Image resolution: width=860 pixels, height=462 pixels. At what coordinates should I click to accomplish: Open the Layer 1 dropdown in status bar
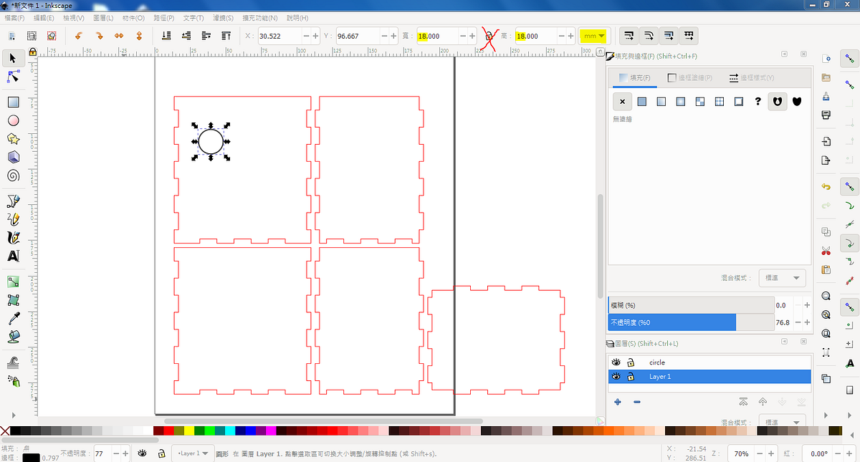pos(193,453)
